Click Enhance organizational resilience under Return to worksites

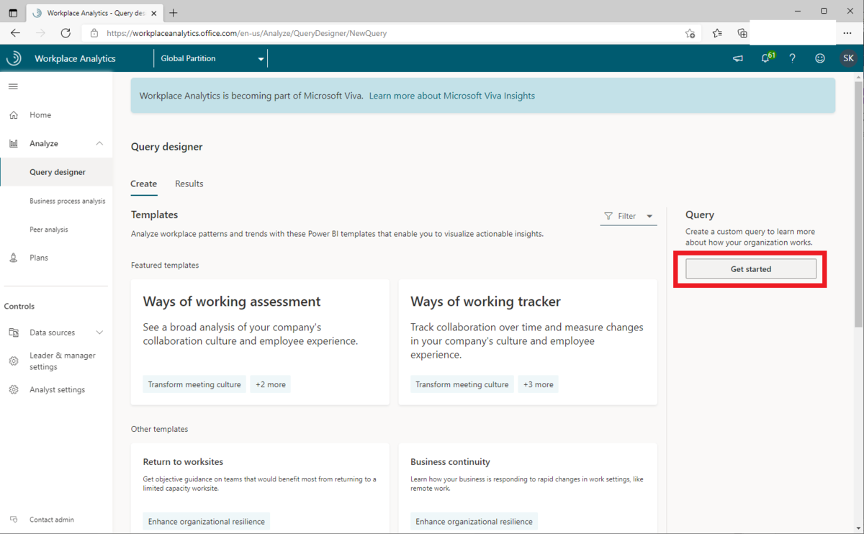pos(207,521)
